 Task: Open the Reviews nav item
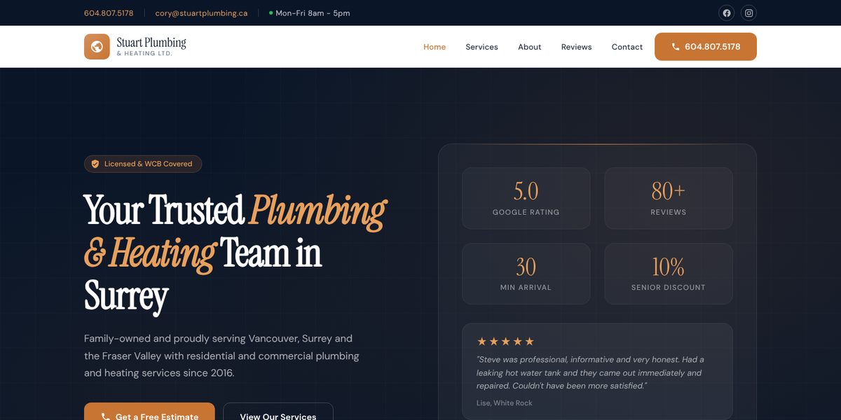pyautogui.click(x=576, y=47)
